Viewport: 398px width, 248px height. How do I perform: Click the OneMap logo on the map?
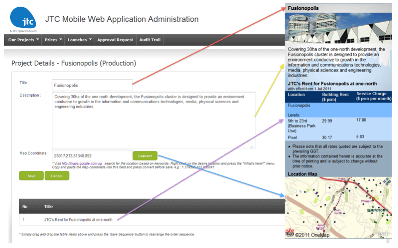point(290,232)
